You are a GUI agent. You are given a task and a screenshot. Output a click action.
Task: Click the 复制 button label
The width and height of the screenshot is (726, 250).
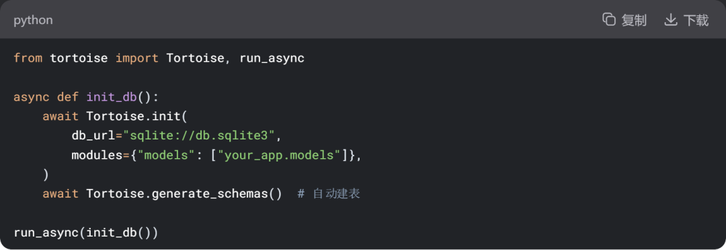(x=634, y=20)
